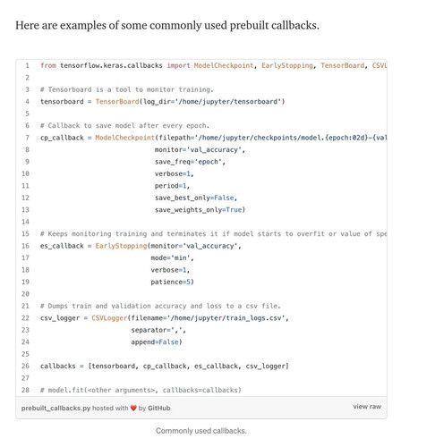Click the TensorBoard call on line 4
435x447 pixels.
pyautogui.click(x=117, y=102)
